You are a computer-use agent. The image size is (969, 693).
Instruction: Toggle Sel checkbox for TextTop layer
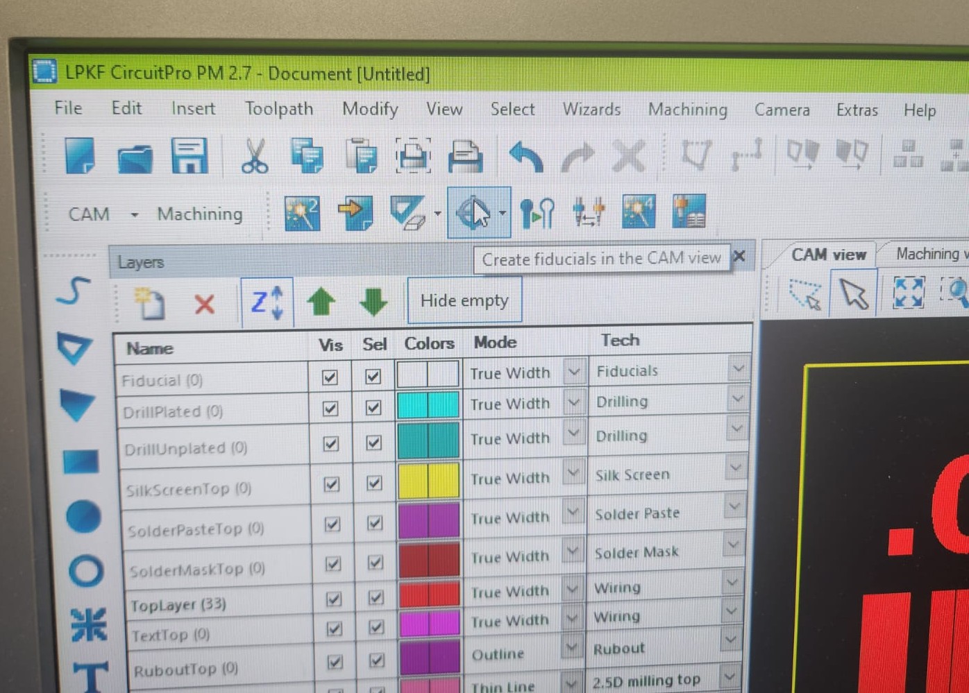376,628
